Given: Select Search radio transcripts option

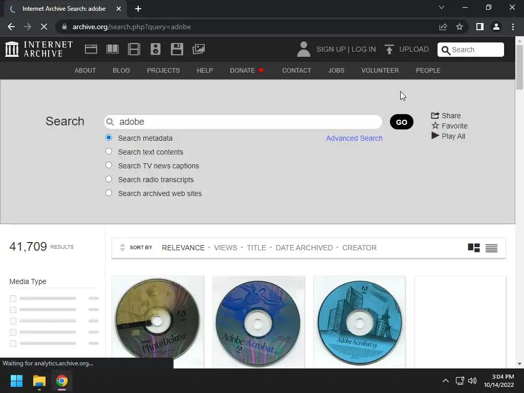Looking at the screenshot, I should pyautogui.click(x=108, y=179).
